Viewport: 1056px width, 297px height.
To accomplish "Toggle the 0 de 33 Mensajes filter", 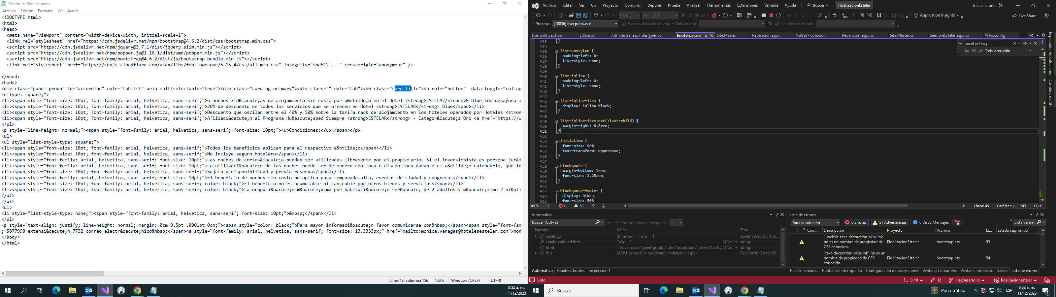I will pos(931,222).
